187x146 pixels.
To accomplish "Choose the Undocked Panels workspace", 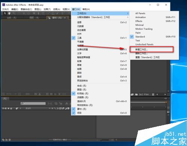I will 154,44.
